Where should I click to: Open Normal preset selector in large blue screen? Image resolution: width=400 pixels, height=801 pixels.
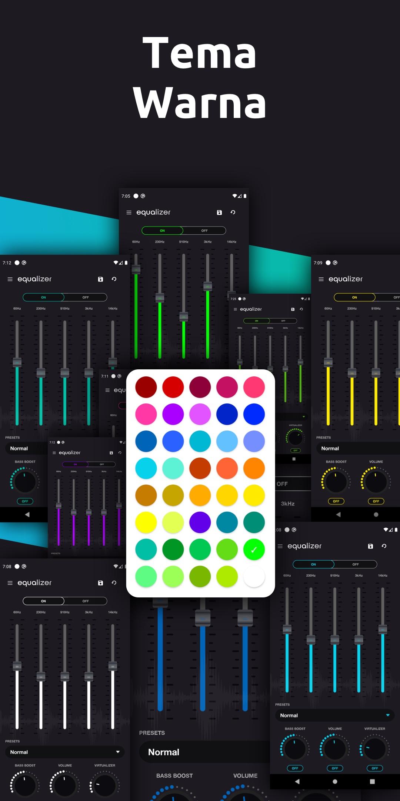(204, 752)
